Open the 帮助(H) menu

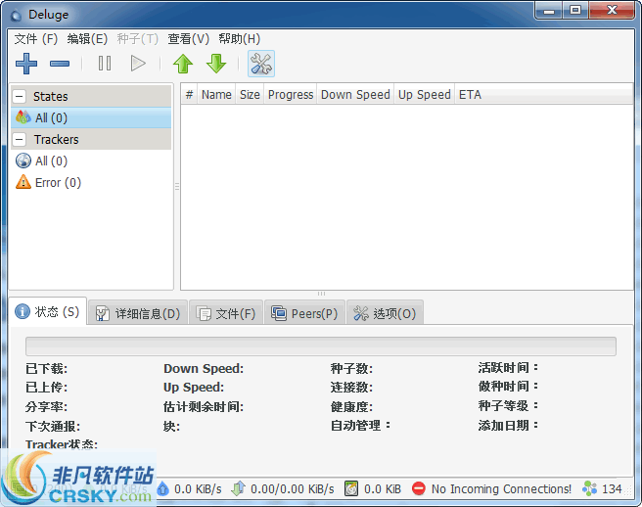pyautogui.click(x=239, y=39)
